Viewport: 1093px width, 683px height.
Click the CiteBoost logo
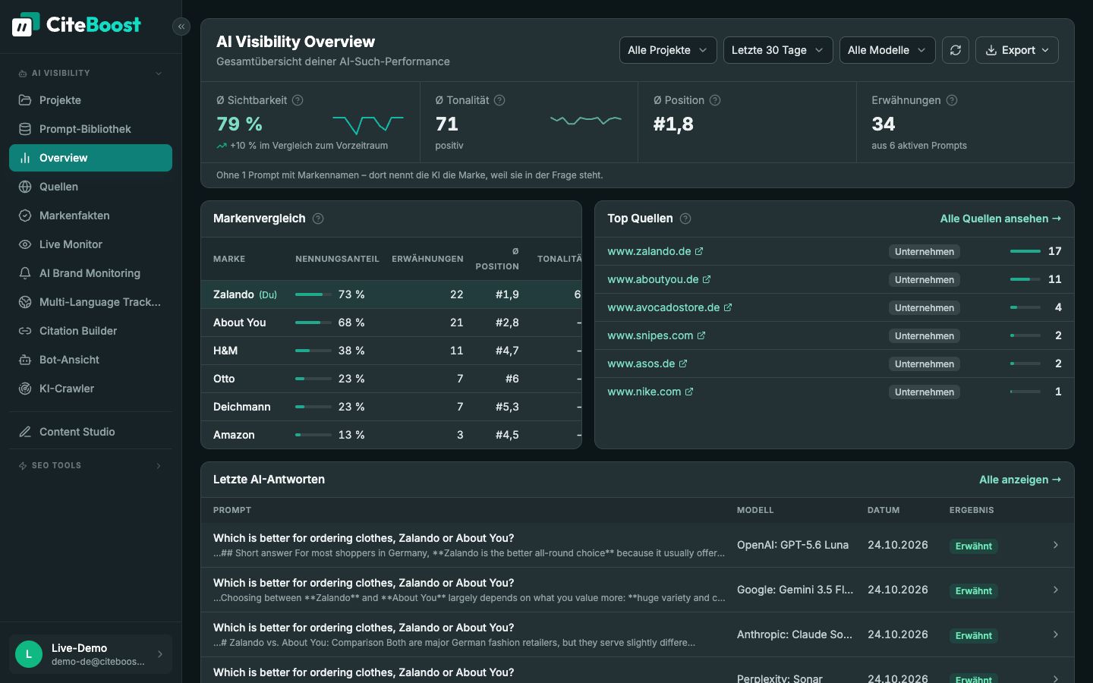pyautogui.click(x=76, y=25)
